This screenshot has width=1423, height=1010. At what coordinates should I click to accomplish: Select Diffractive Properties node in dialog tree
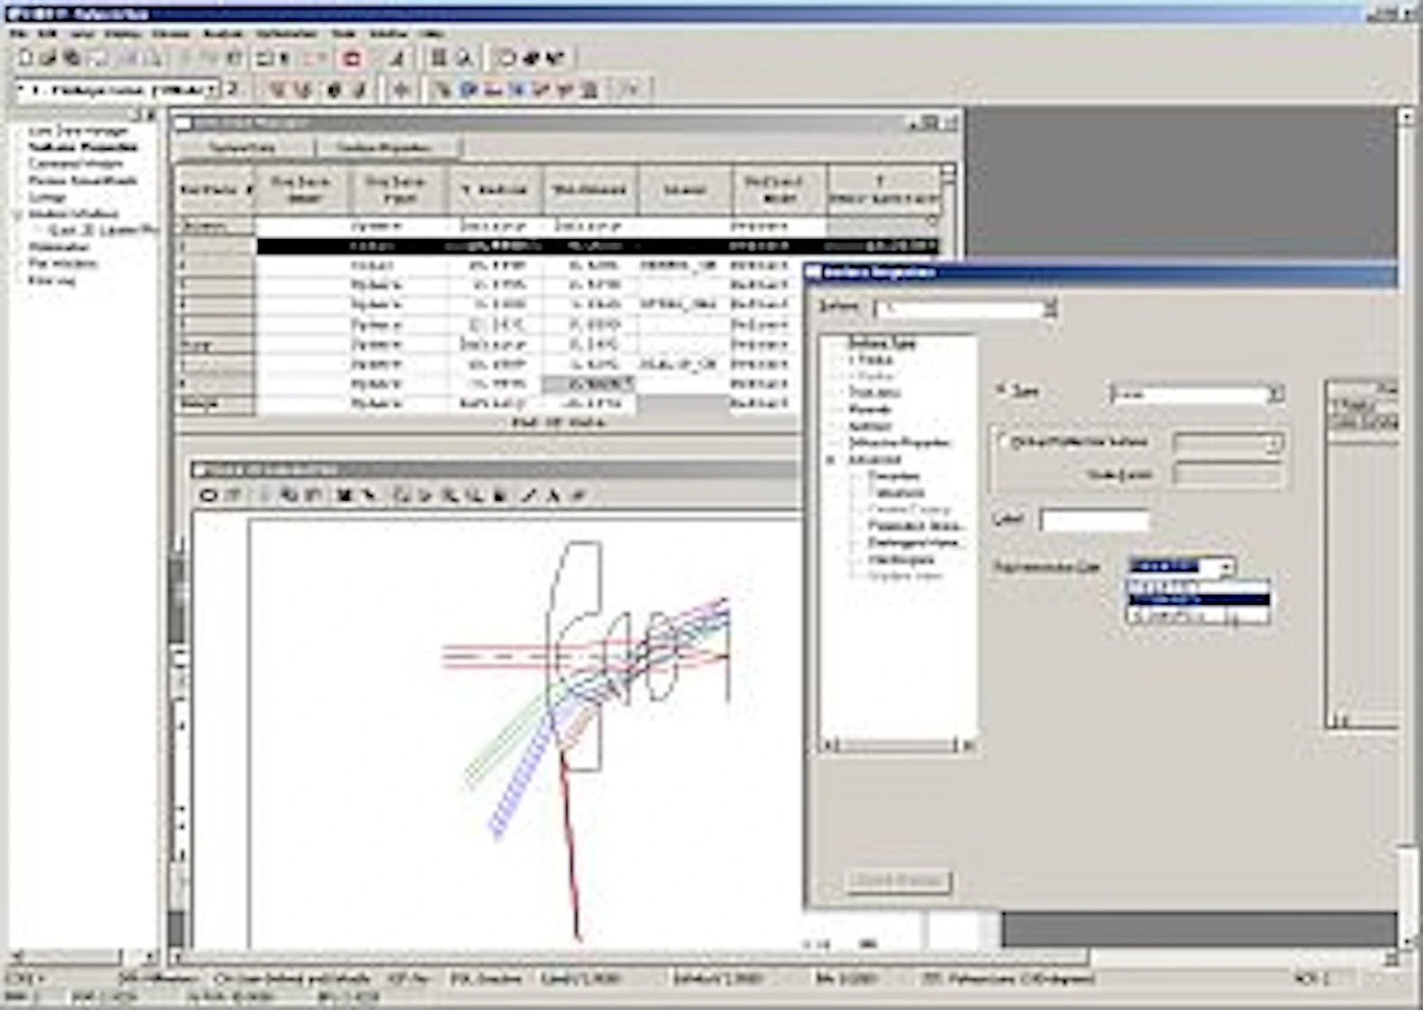tap(899, 443)
